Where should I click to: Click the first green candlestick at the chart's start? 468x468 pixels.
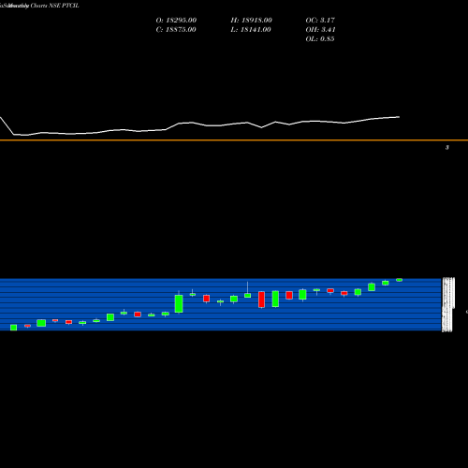click(13, 328)
